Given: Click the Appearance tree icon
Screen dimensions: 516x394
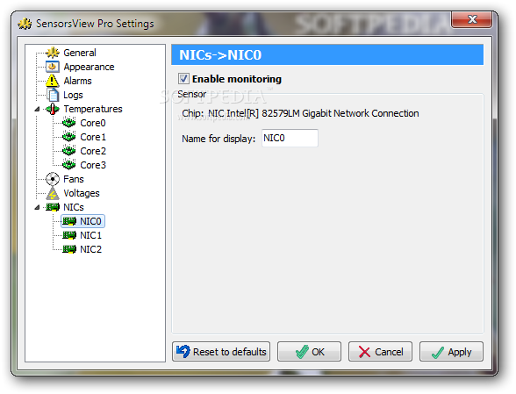Looking at the screenshot, I should pos(53,67).
